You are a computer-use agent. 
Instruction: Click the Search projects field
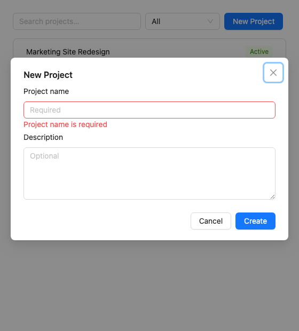[x=77, y=21]
